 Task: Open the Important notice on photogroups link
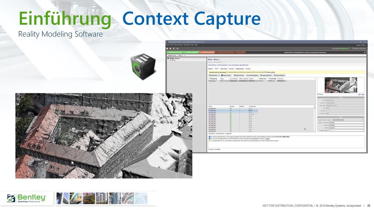tap(218, 72)
